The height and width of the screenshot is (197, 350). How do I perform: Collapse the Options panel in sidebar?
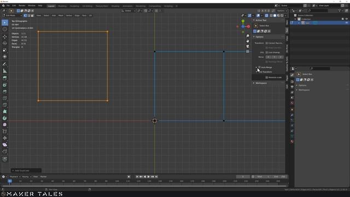(254, 37)
